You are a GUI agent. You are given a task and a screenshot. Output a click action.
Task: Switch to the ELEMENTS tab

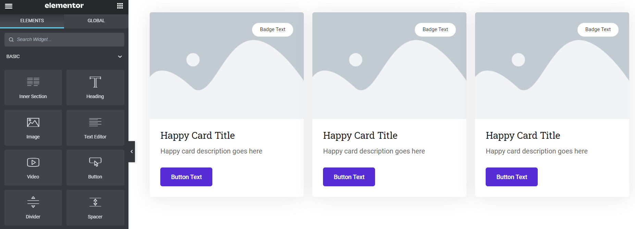(x=32, y=21)
